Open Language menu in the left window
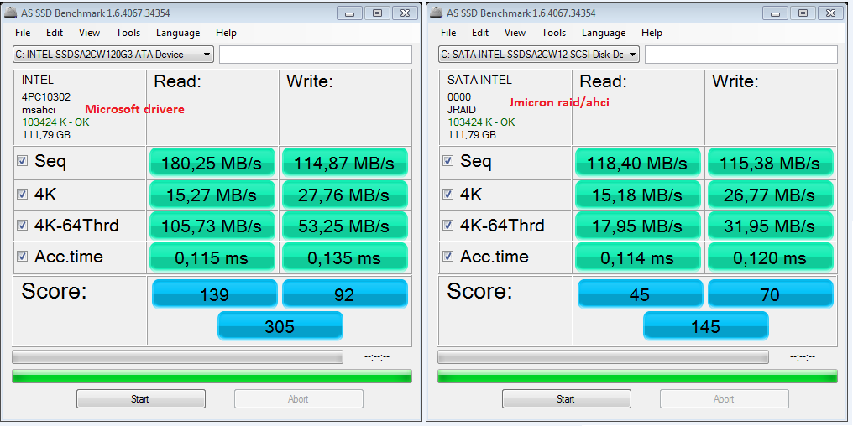This screenshot has width=853, height=426. (x=178, y=33)
